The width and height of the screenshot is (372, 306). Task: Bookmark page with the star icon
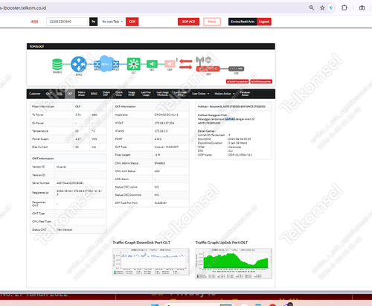click(322, 8)
